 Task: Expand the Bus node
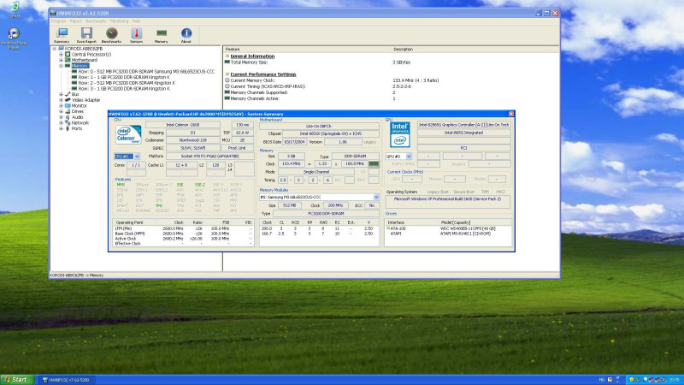(61, 94)
